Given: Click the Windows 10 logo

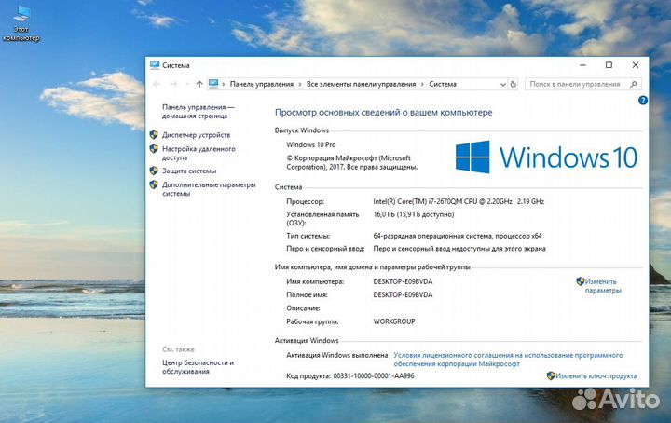Looking at the screenshot, I should click(x=546, y=157).
